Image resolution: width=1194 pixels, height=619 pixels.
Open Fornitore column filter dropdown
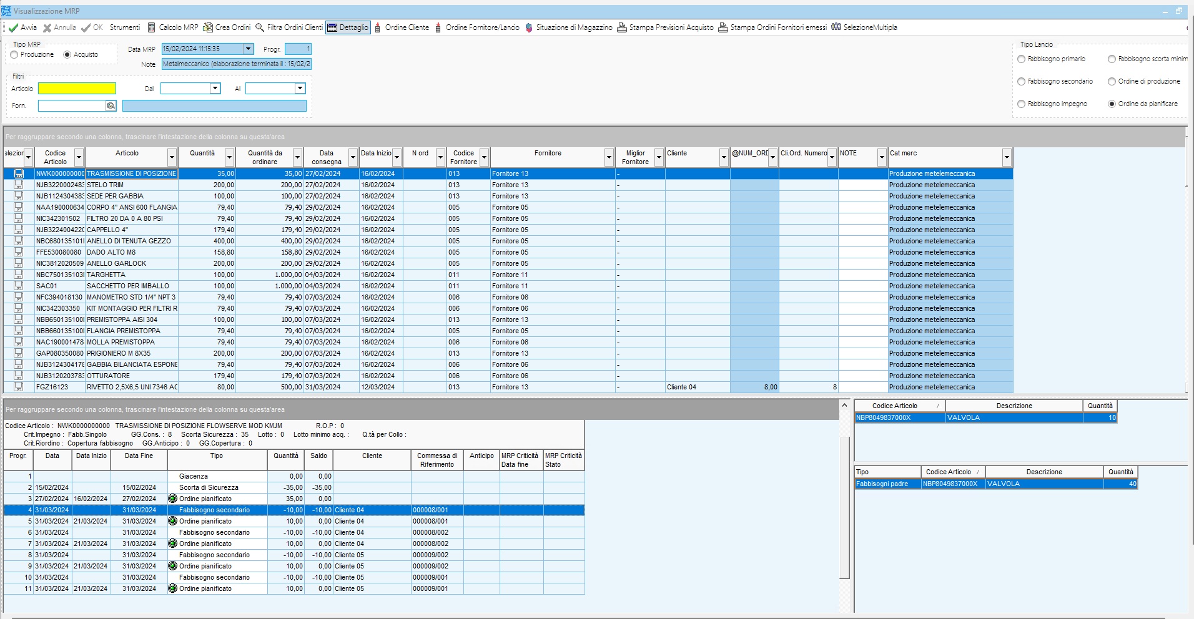(609, 157)
